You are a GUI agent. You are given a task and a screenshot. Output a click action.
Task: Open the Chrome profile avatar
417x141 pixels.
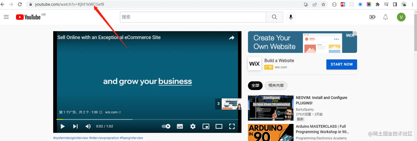404,4
